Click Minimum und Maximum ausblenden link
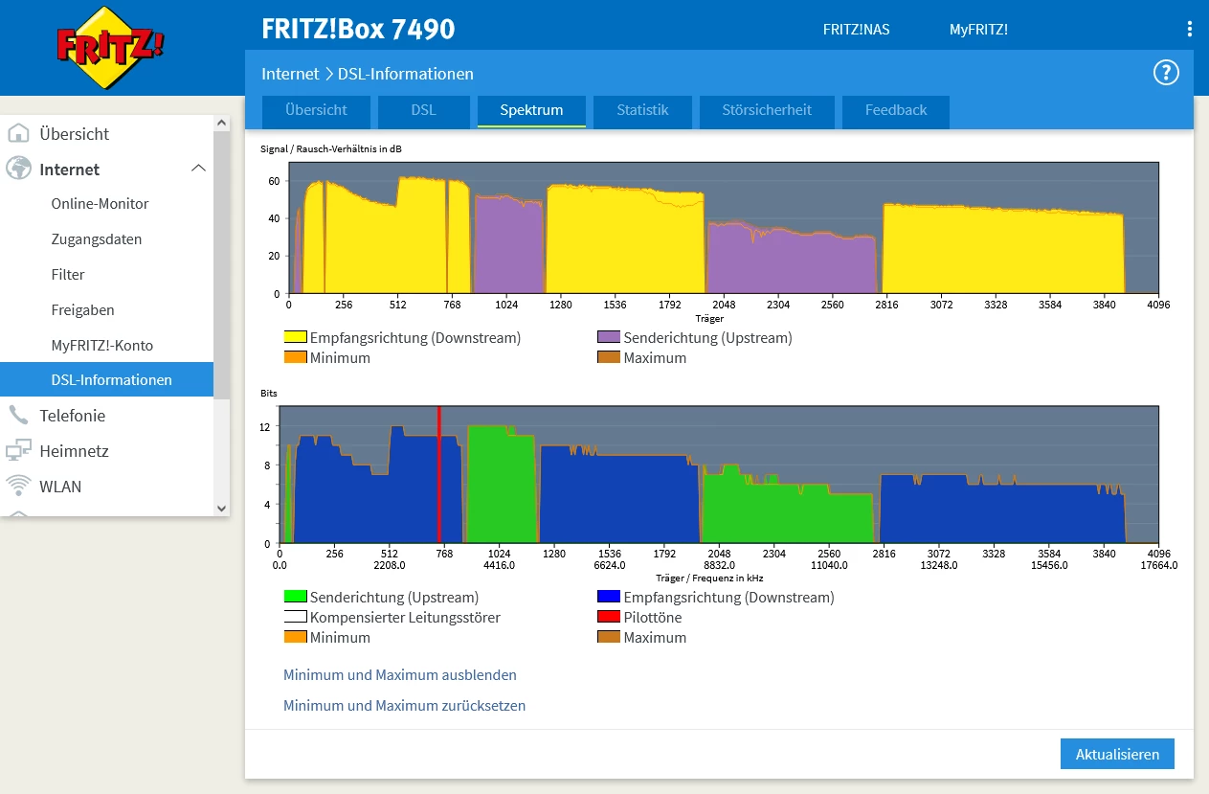The width and height of the screenshot is (1209, 794). point(399,675)
